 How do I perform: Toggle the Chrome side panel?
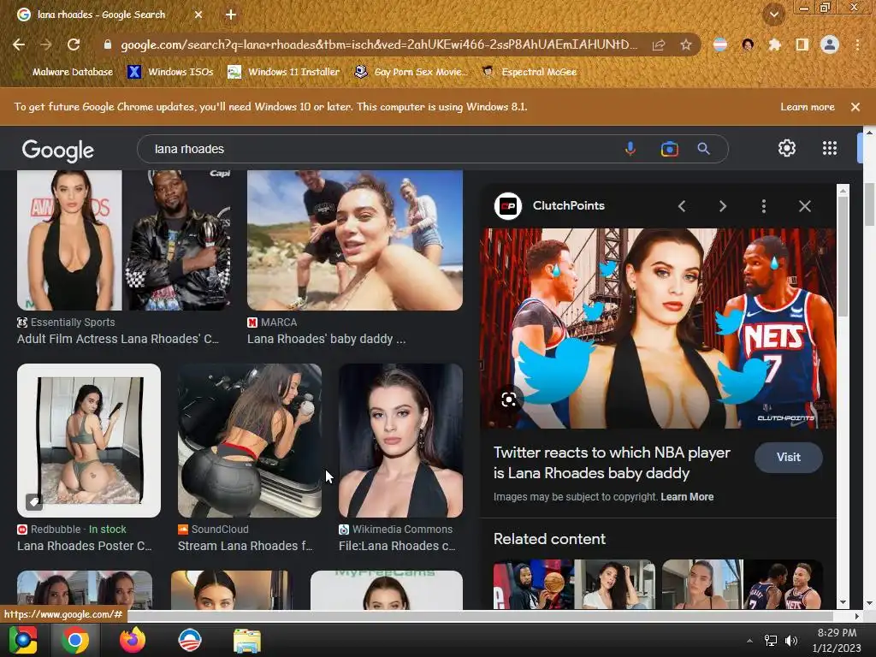click(802, 44)
